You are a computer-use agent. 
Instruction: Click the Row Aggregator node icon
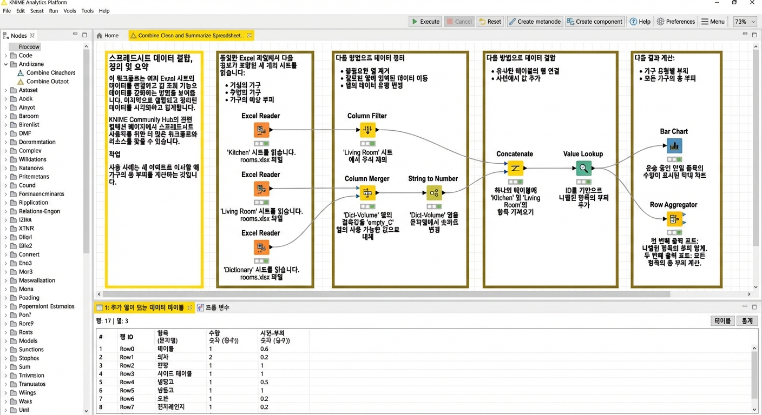674,219
